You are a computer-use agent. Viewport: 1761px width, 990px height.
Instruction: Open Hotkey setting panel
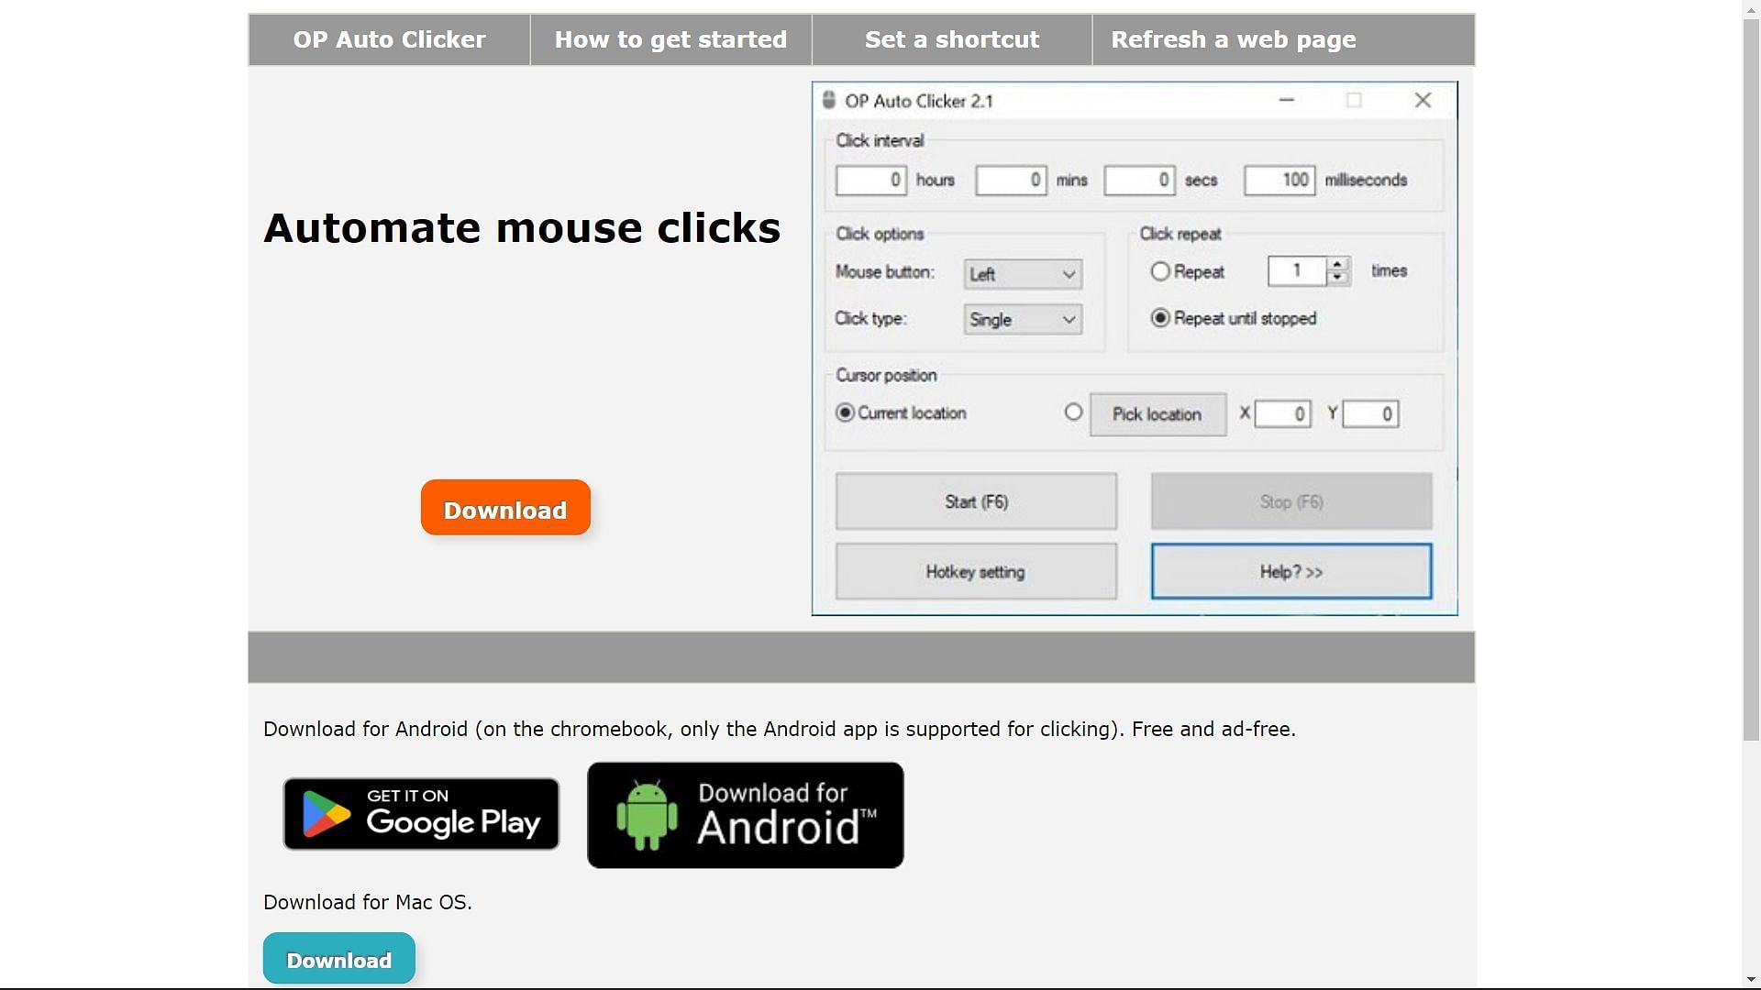click(x=975, y=570)
